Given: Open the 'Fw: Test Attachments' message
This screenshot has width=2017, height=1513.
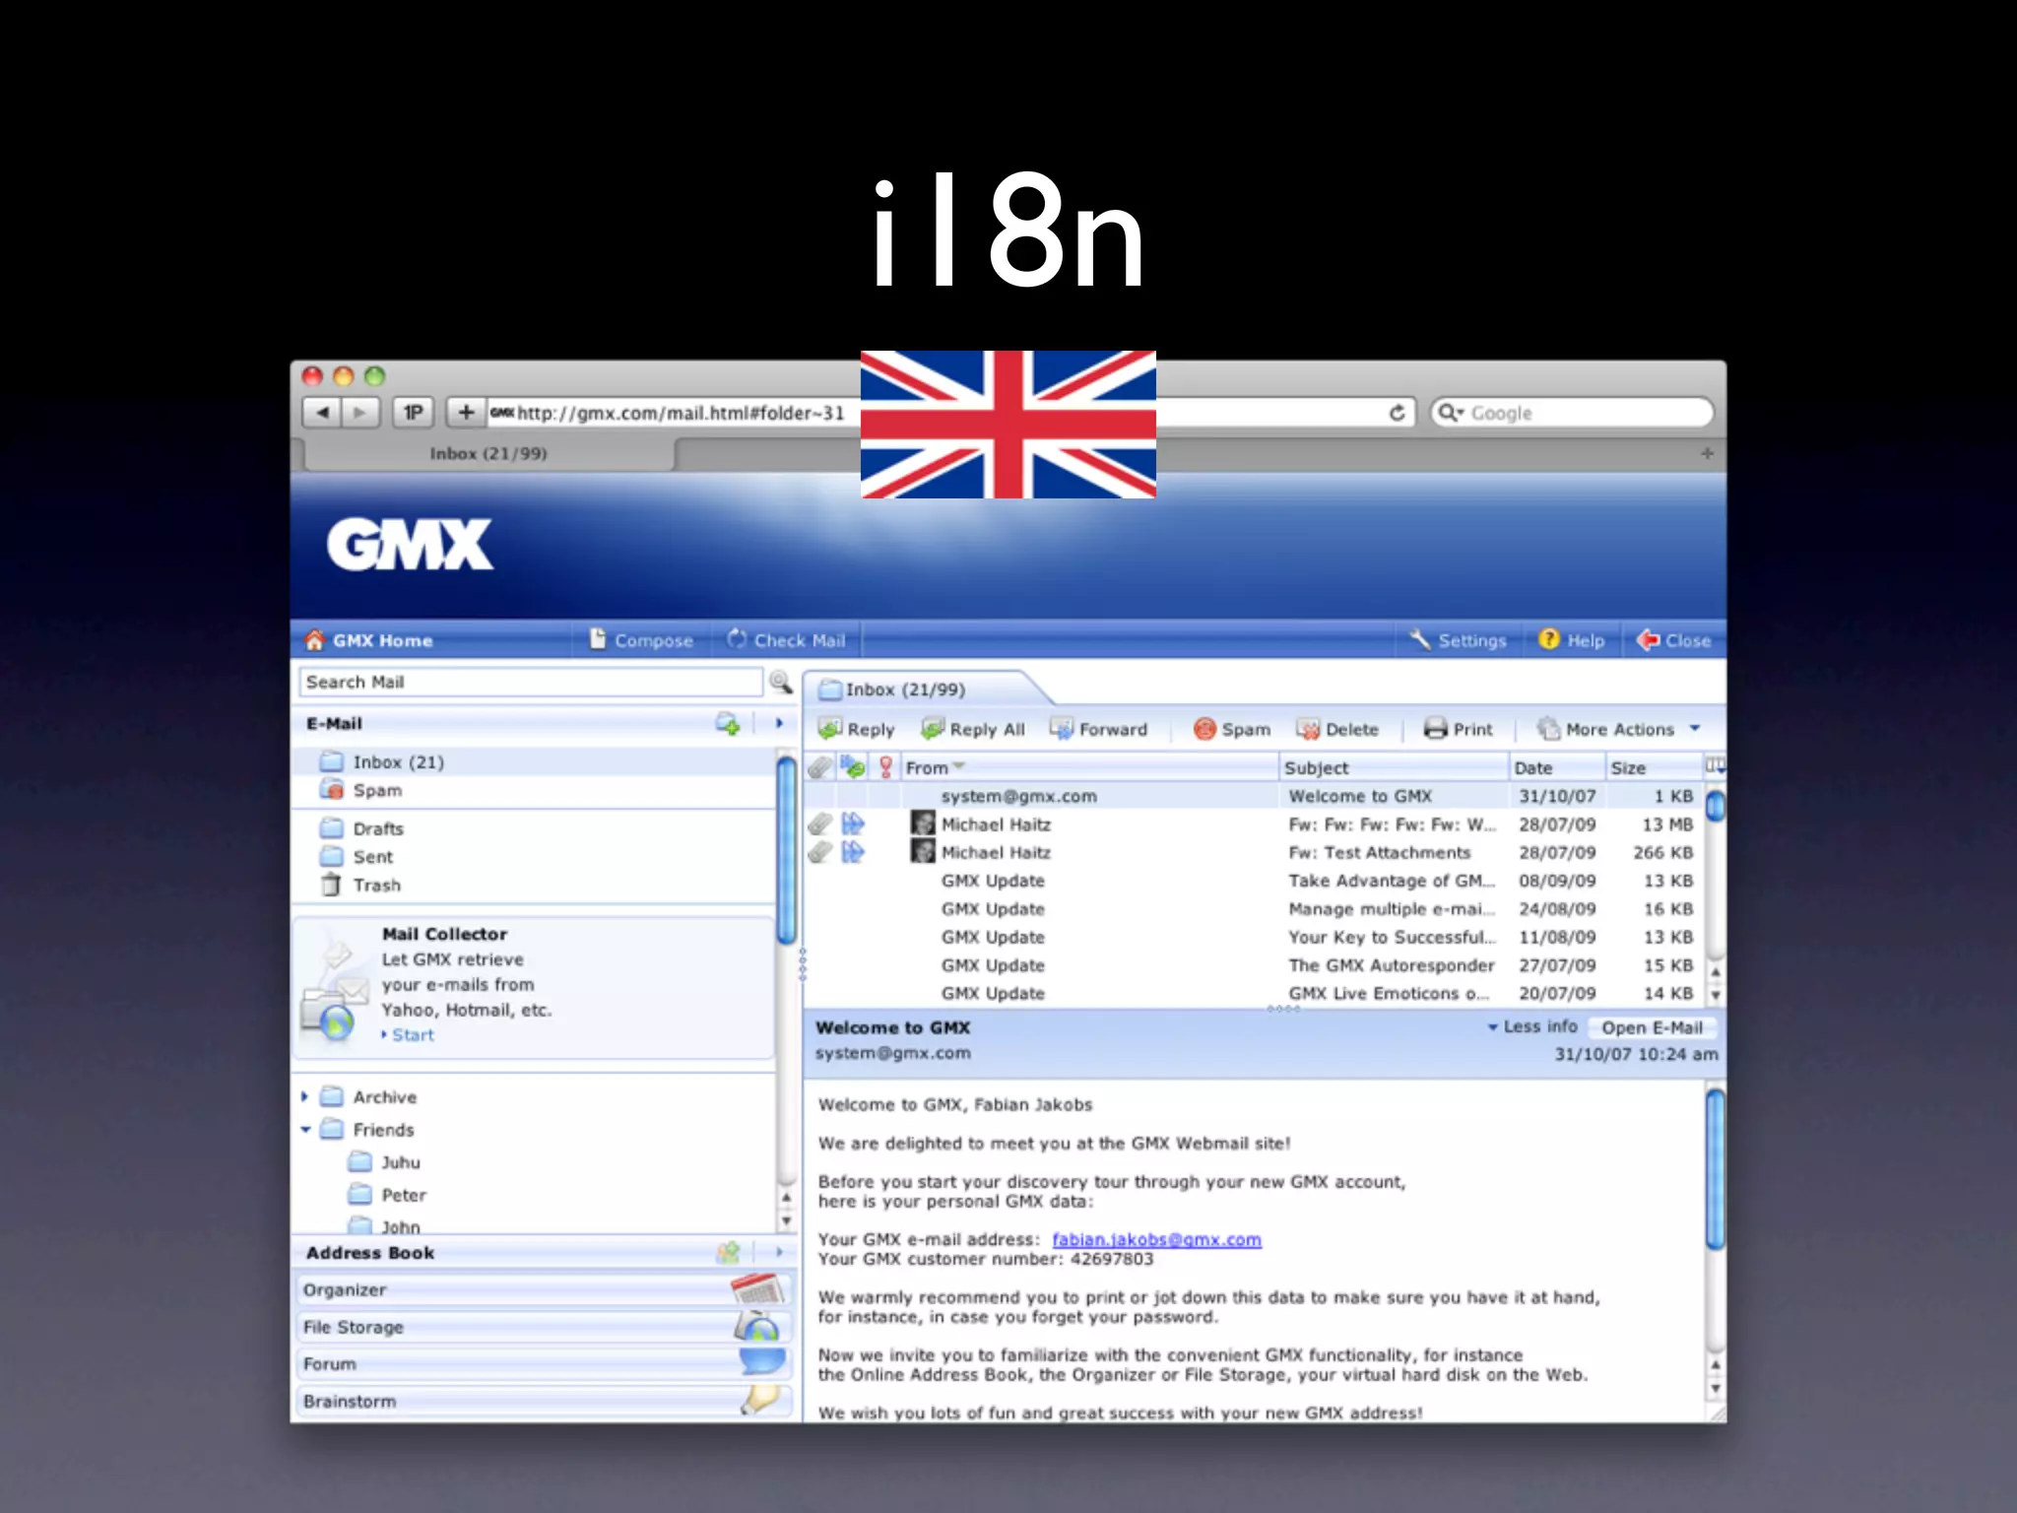Looking at the screenshot, I should pos(1254,852).
